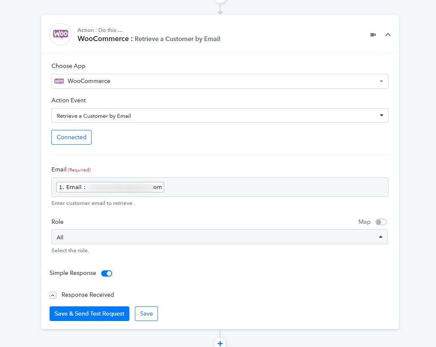436x347 pixels.
Task: Click the Connected button
Action: click(x=71, y=137)
